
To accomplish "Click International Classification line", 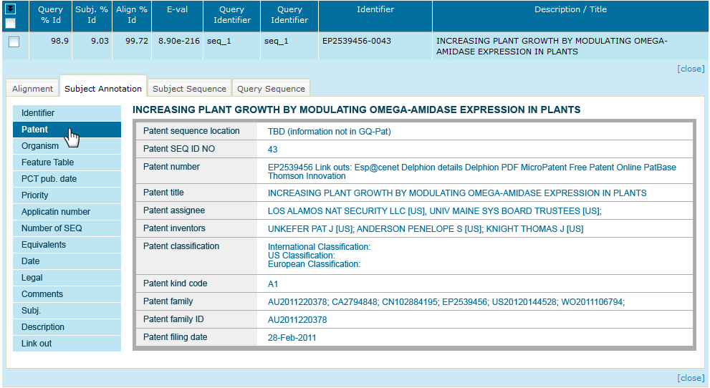I will pos(319,247).
